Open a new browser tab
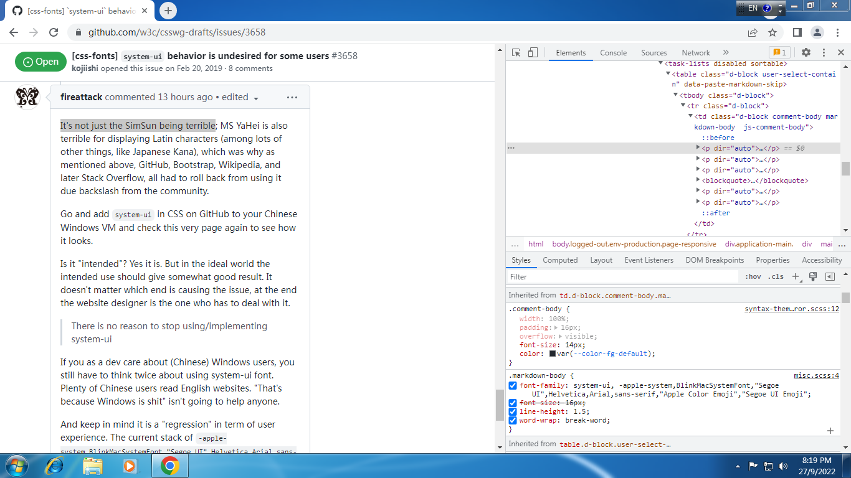This screenshot has width=851, height=478. tap(168, 11)
